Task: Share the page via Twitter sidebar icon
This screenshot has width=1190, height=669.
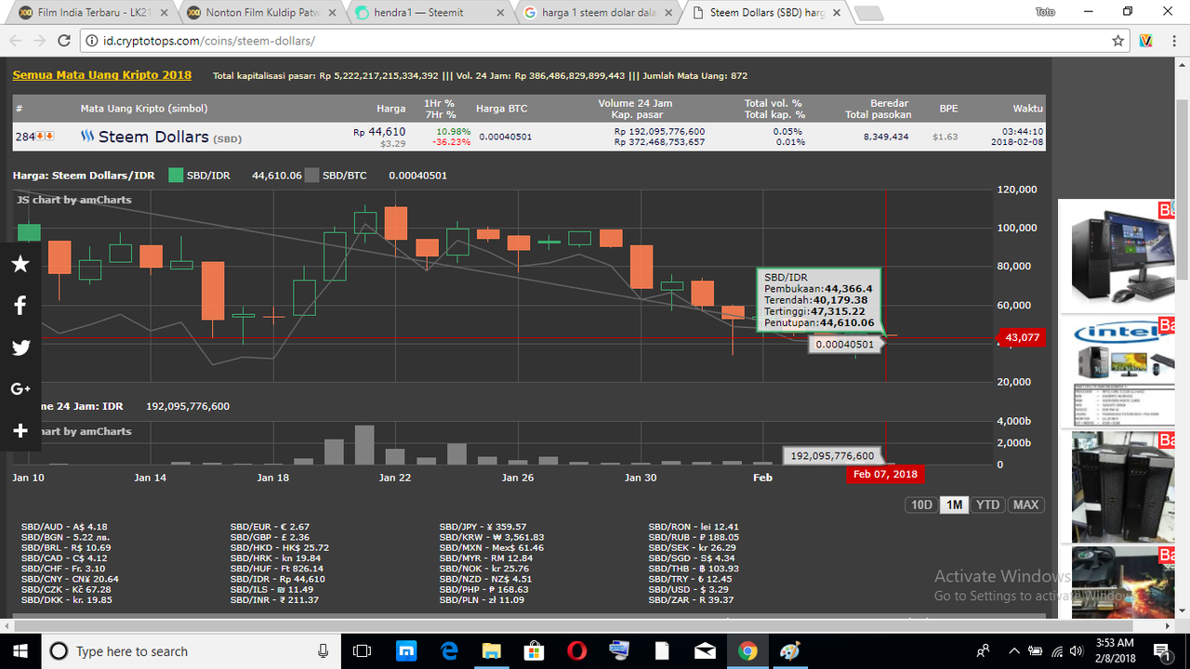Action: tap(20, 348)
